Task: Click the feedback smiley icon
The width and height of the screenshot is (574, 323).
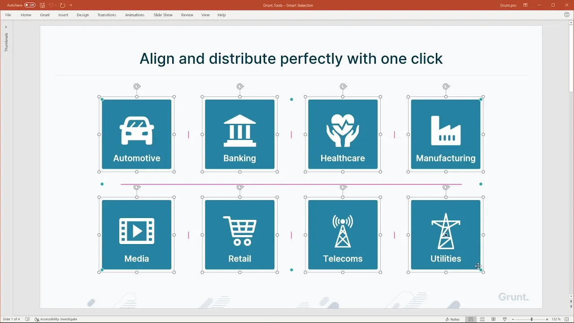Action: click(566, 15)
